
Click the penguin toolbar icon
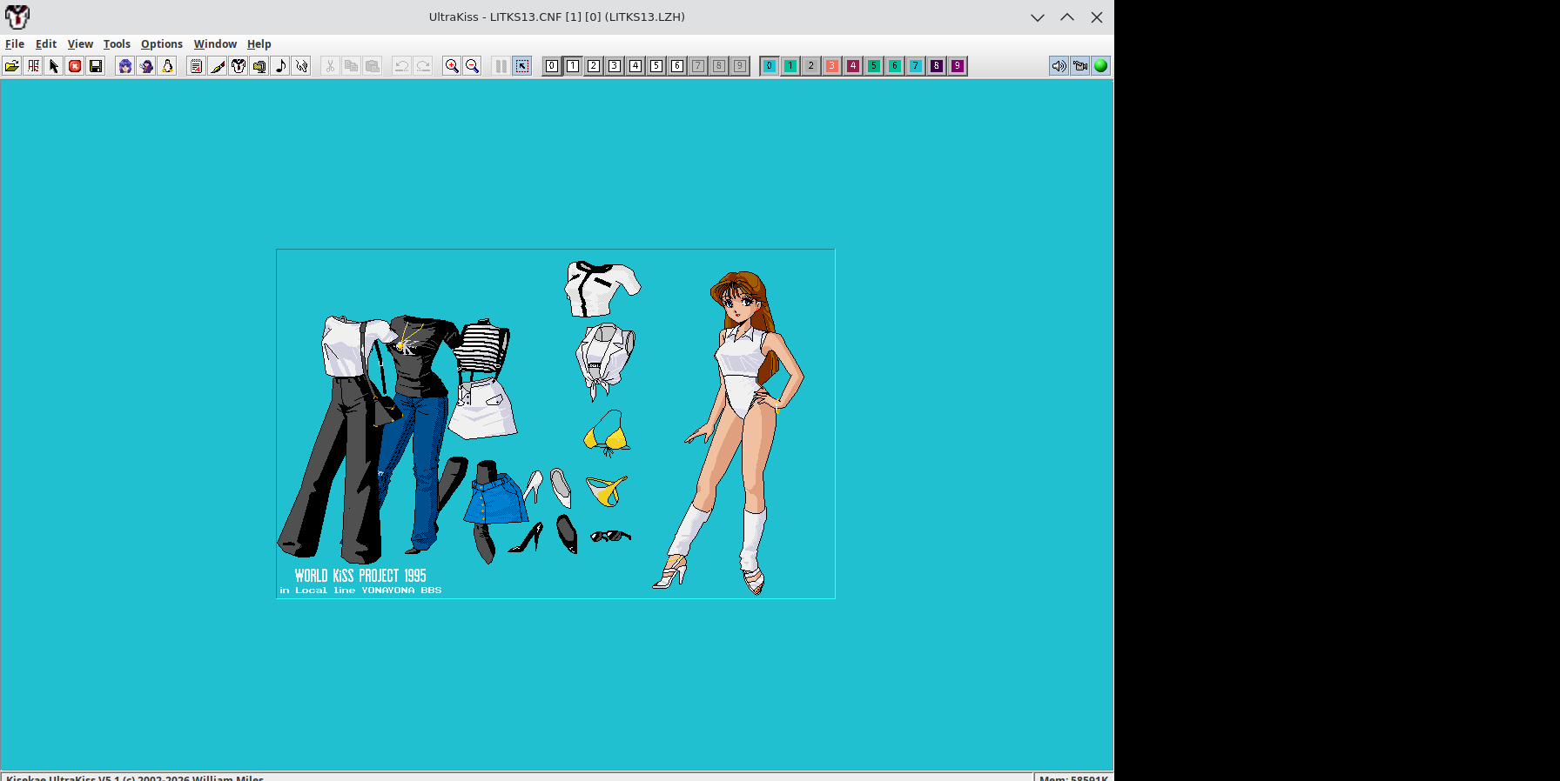click(x=167, y=66)
